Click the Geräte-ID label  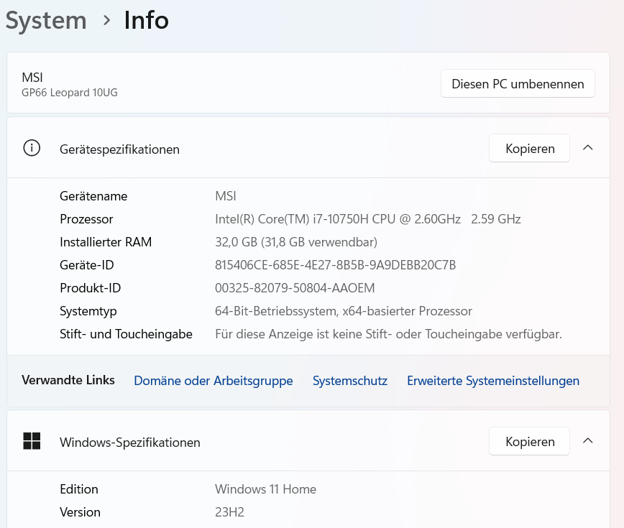(87, 265)
